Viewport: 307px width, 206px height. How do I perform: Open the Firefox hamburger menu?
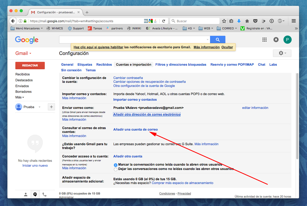click(x=294, y=21)
